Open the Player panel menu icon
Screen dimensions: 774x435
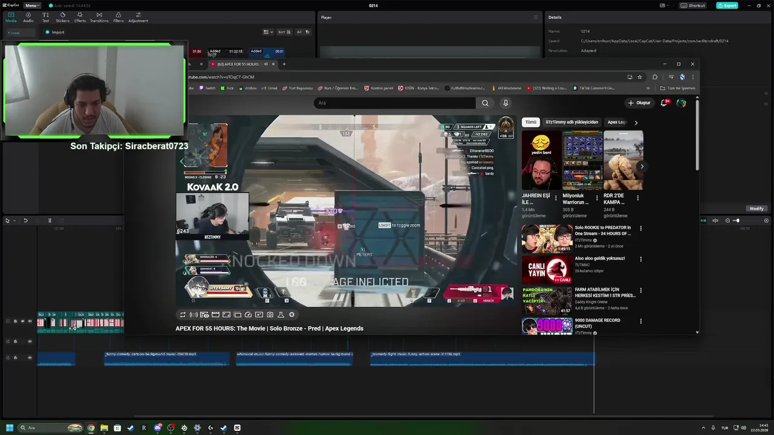(x=535, y=17)
